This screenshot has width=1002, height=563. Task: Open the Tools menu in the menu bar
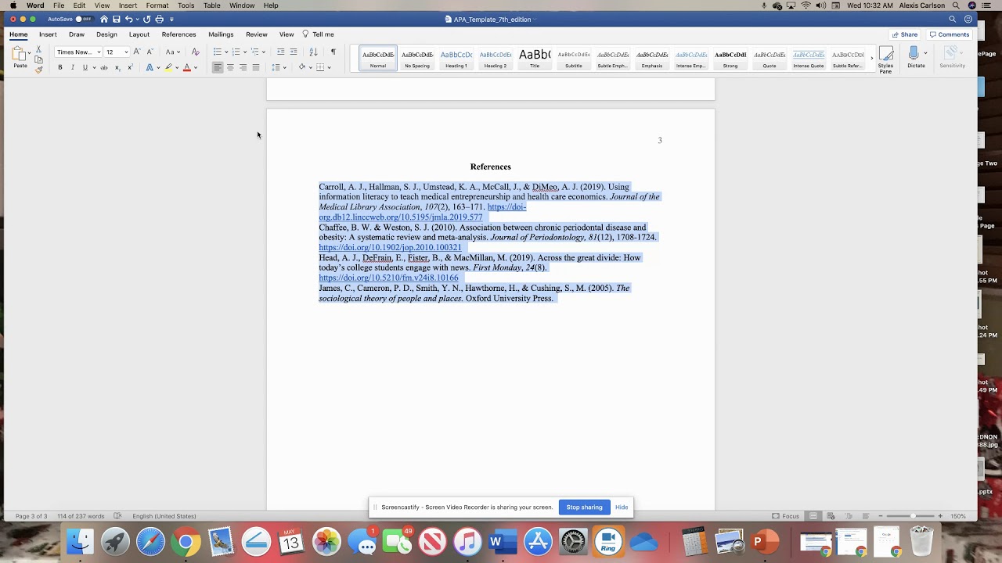point(186,5)
